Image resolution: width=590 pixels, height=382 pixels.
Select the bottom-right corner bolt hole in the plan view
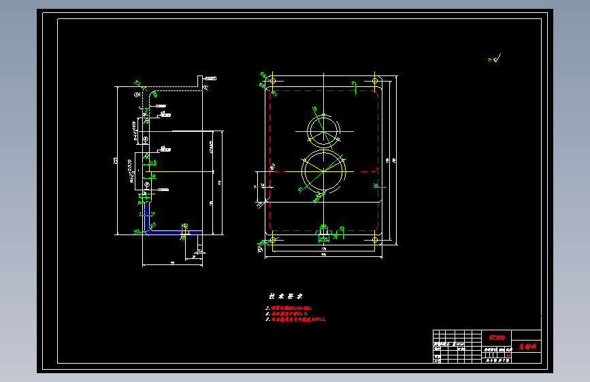pyautogui.click(x=375, y=240)
